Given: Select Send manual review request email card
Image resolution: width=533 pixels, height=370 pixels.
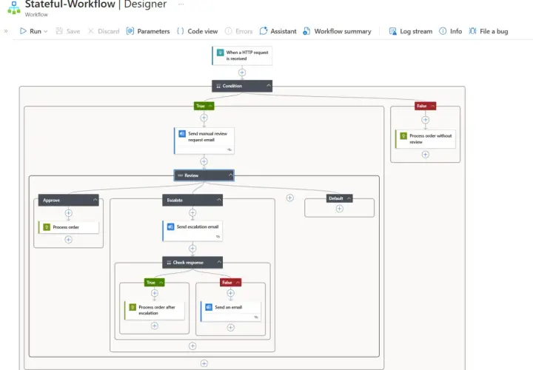Looking at the screenshot, I should [204, 141].
